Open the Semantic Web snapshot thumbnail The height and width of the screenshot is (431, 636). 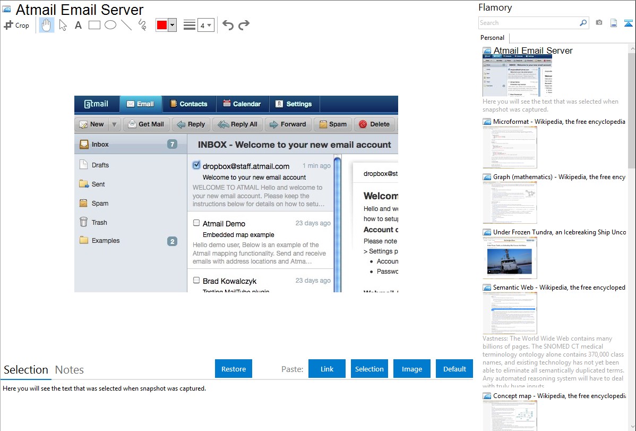pyautogui.click(x=510, y=313)
